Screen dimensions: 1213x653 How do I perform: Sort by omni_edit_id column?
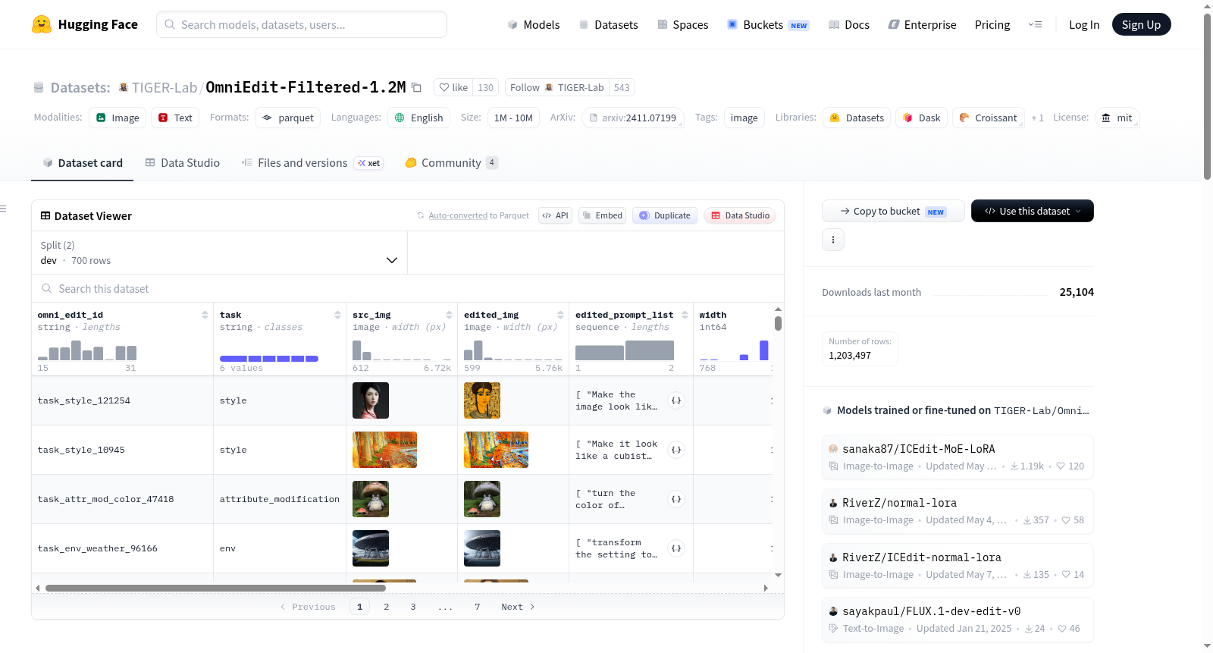pyautogui.click(x=205, y=315)
